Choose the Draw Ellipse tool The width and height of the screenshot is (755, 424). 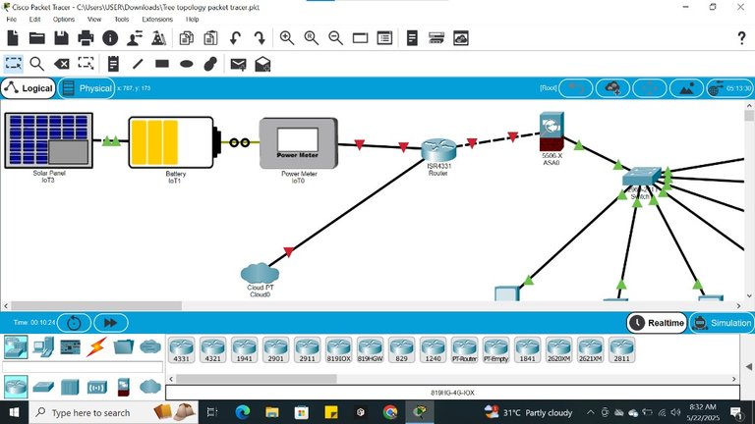point(187,64)
